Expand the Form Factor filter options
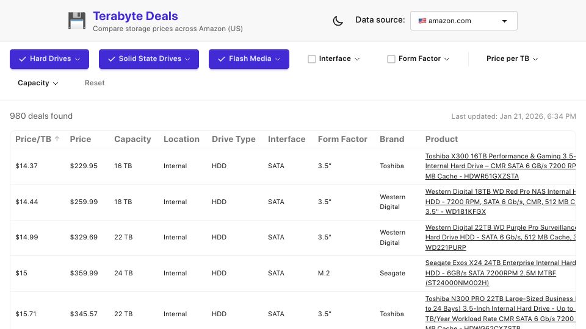The height and width of the screenshot is (329, 586). [x=447, y=59]
